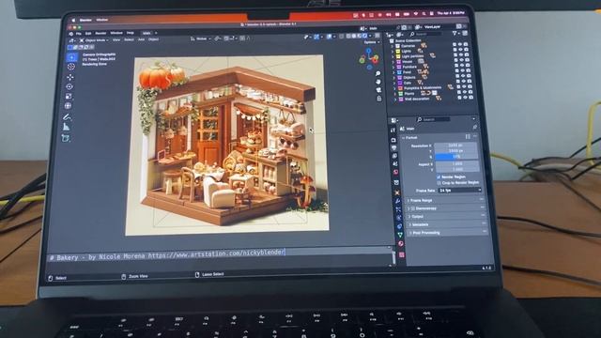
Task: Select the 3D Cursor tool
Action: point(71,67)
